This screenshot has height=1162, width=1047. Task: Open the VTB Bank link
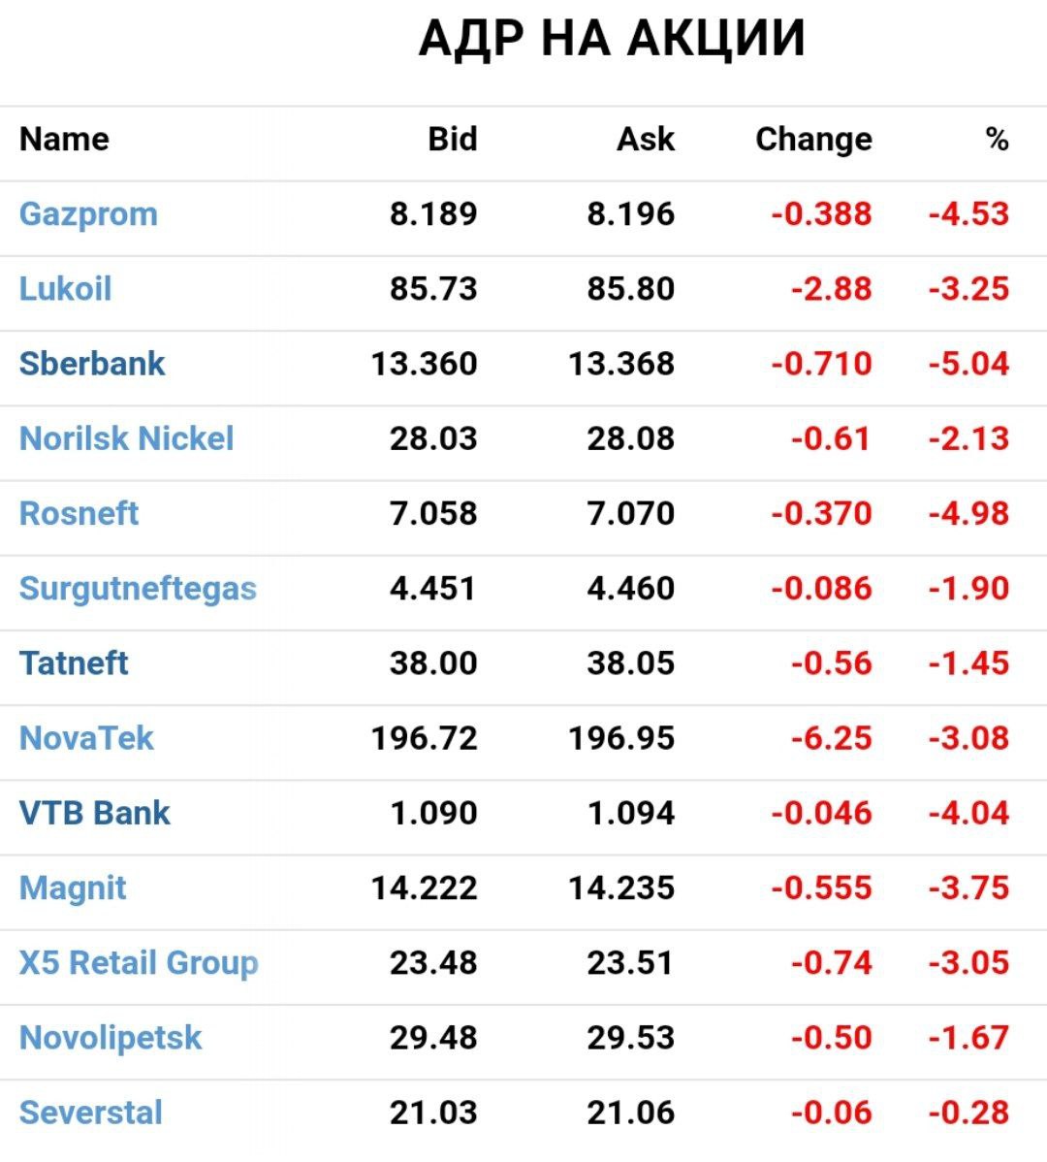point(94,813)
